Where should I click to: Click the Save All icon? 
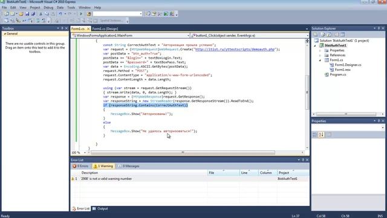[x=33, y=14]
